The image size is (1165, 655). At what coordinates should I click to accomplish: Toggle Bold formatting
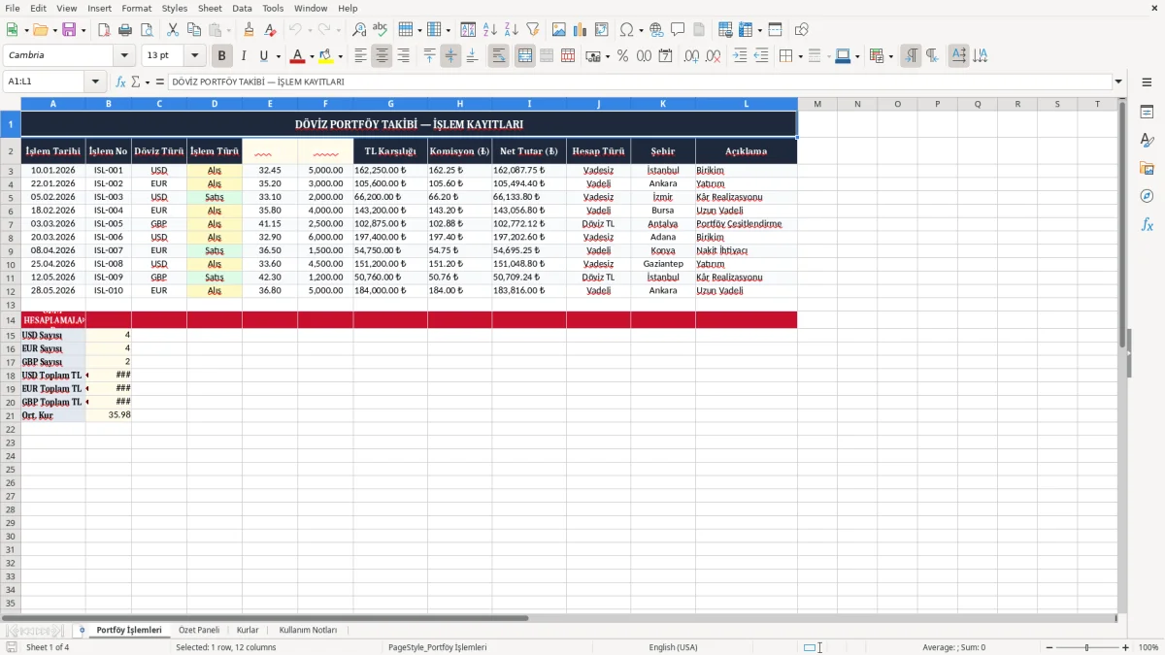pos(221,56)
